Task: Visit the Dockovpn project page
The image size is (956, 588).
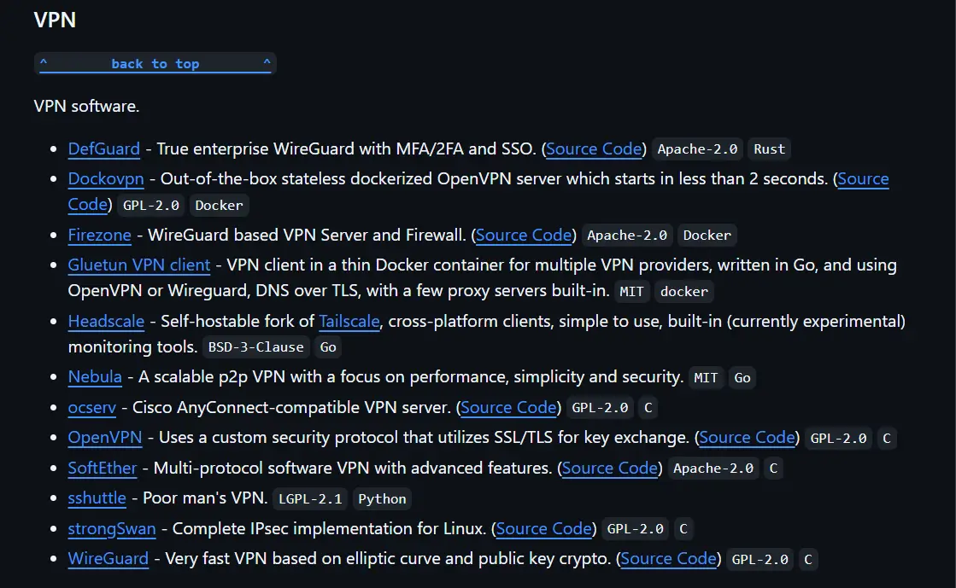Action: tap(106, 178)
